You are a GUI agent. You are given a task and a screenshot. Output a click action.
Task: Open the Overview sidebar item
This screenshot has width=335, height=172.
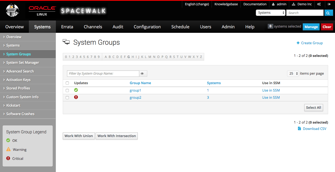coord(28,37)
